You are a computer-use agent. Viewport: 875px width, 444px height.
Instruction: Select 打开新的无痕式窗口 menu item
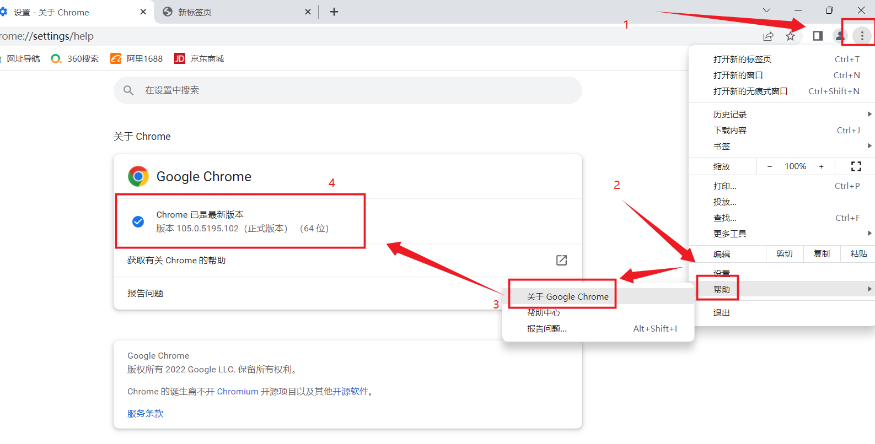[783, 91]
